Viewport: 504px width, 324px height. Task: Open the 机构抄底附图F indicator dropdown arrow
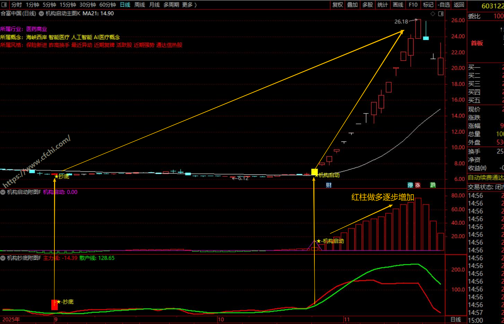[x=3, y=258]
